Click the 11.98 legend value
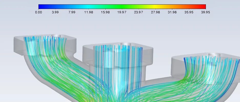 pos(88,12)
